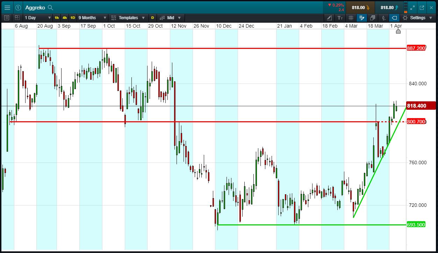The height and width of the screenshot is (253, 438).
Task: Click the sentiment level indicator bar
Action: (405, 7)
